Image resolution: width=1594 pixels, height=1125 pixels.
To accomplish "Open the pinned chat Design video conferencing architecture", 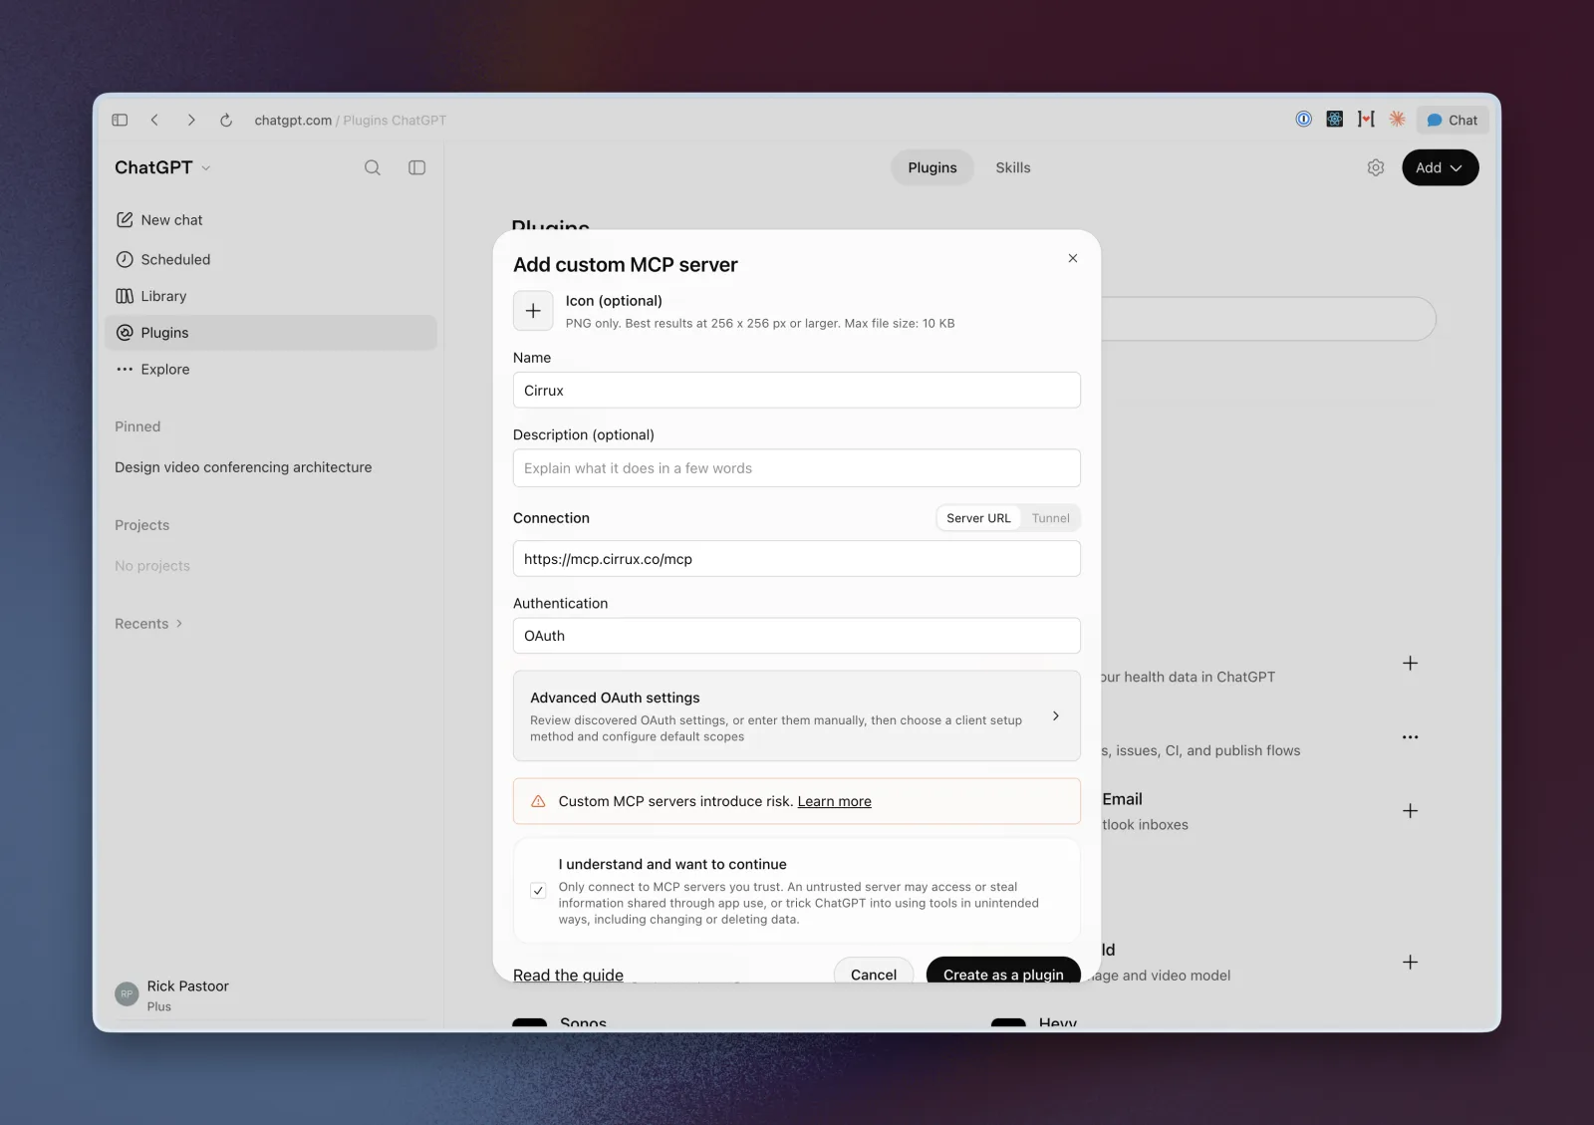I will tap(243, 467).
